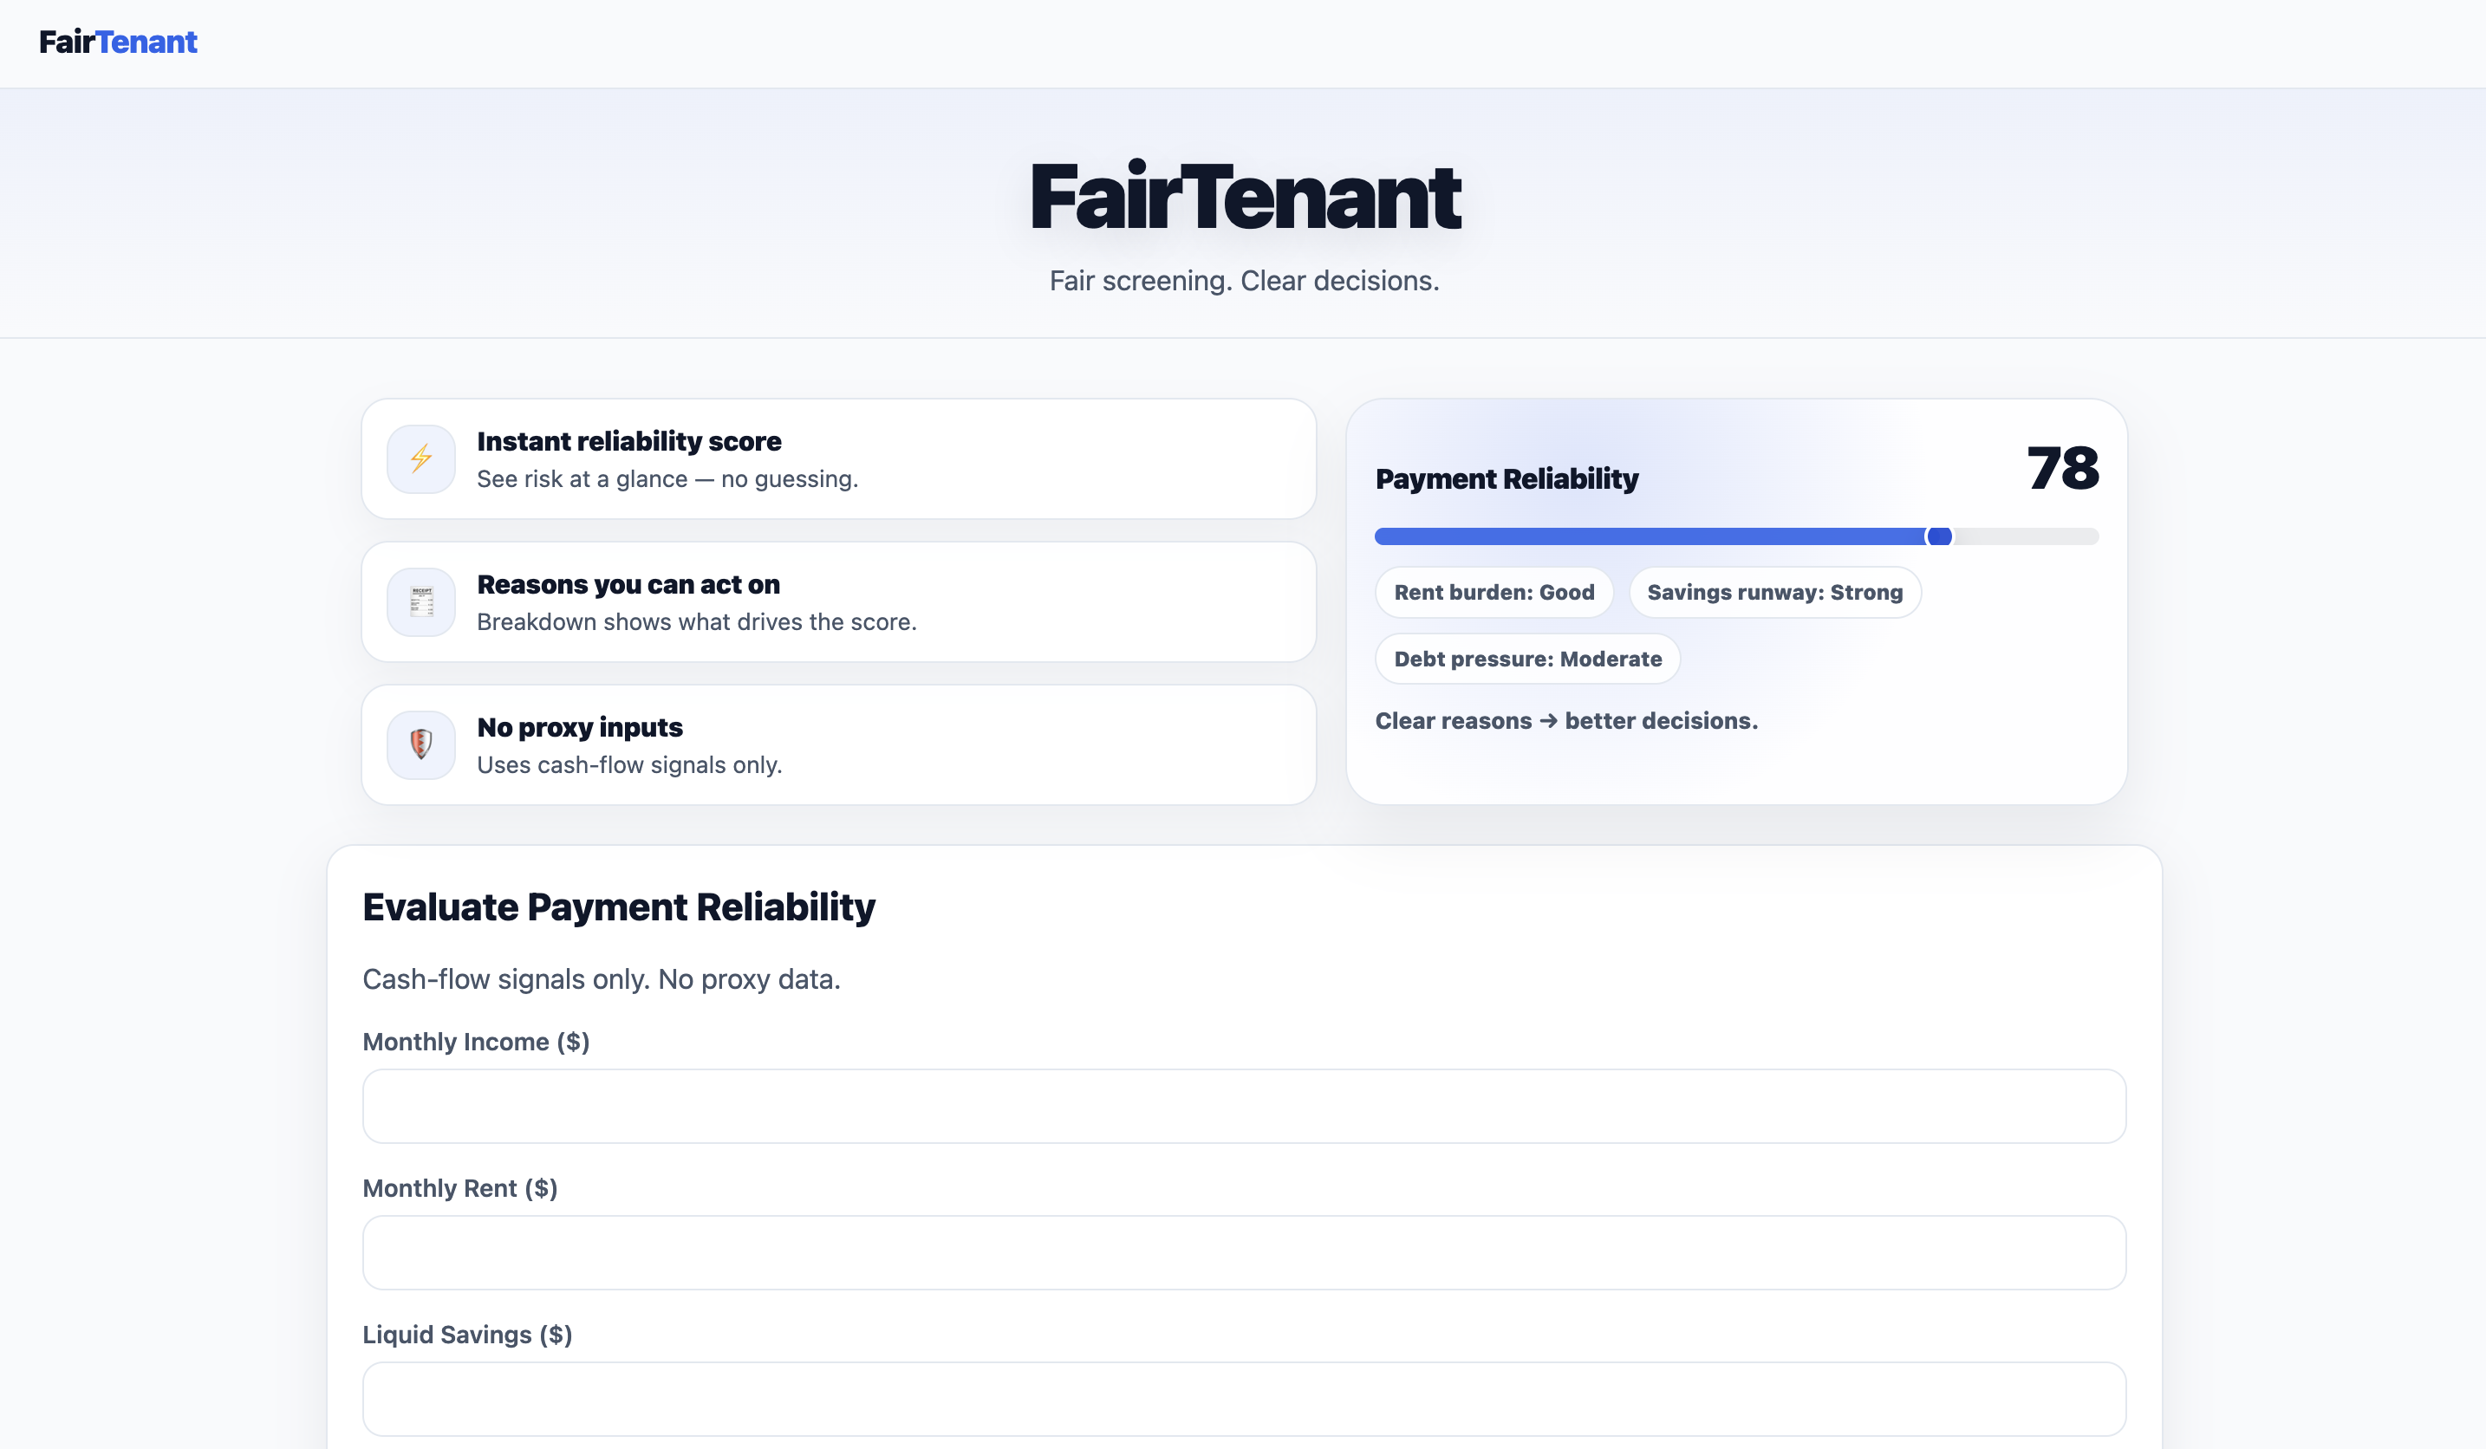Screen dimensions: 2486x1449
Task: Click the 78 reliability score number
Action: (x=2062, y=469)
